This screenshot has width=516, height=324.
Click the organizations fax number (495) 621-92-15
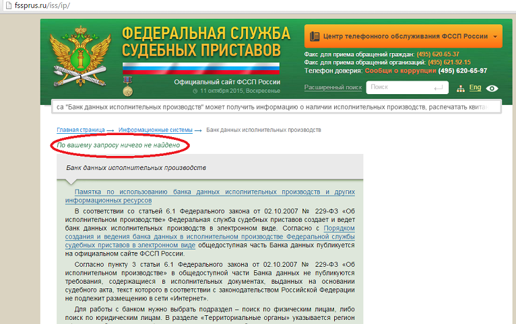tap(449, 63)
